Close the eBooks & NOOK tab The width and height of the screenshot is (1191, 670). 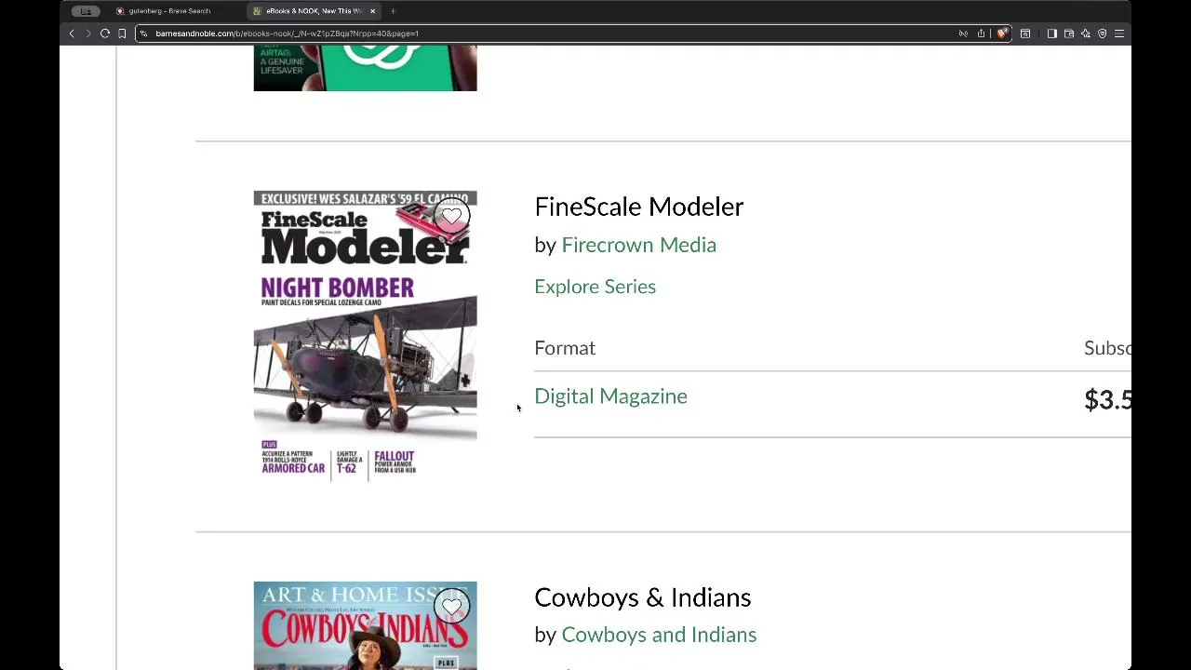[372, 11]
